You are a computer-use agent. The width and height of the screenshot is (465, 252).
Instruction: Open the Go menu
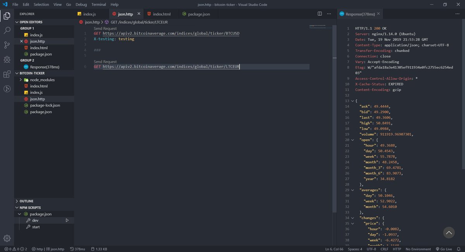pos(69,4)
